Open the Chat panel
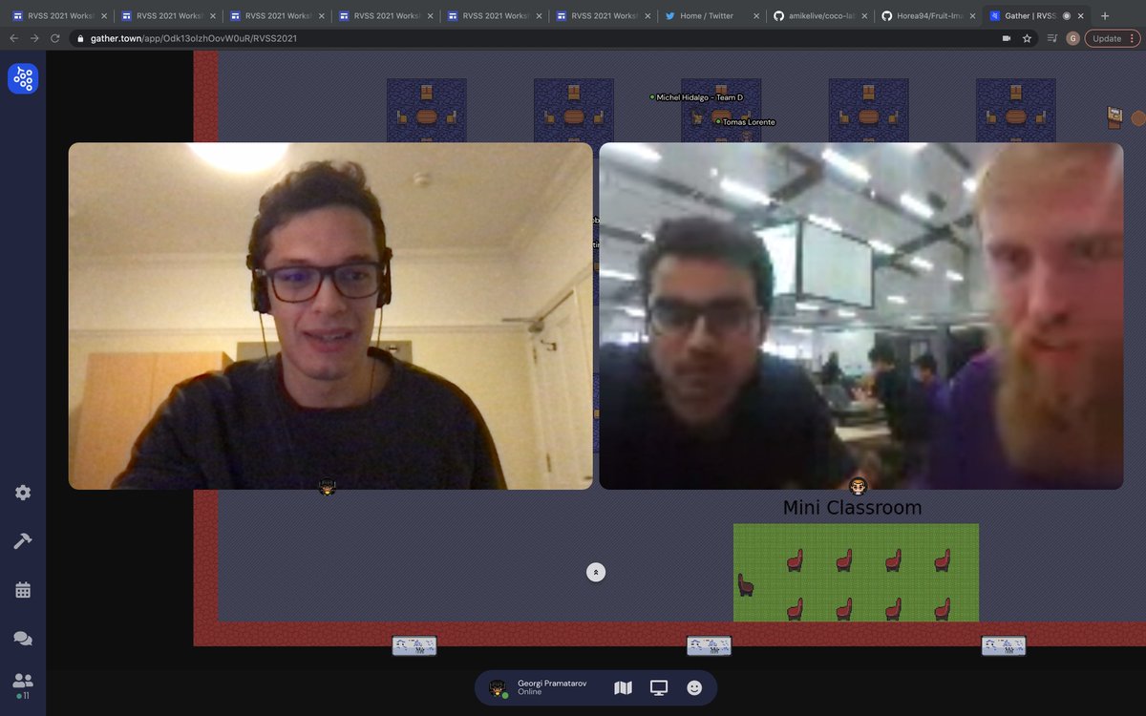This screenshot has width=1146, height=716. tap(23, 639)
